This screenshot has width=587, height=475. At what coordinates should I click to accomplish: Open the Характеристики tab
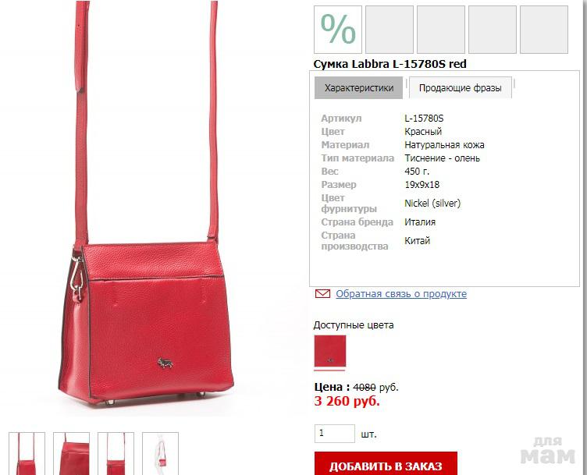click(358, 88)
